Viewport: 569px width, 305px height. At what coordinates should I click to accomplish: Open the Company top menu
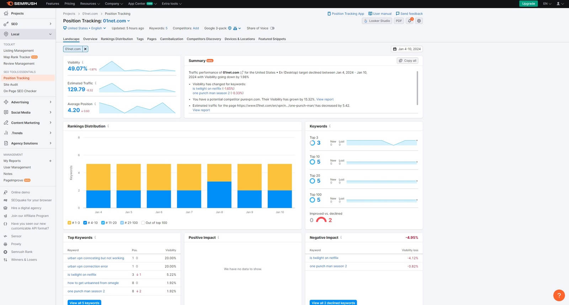click(114, 4)
